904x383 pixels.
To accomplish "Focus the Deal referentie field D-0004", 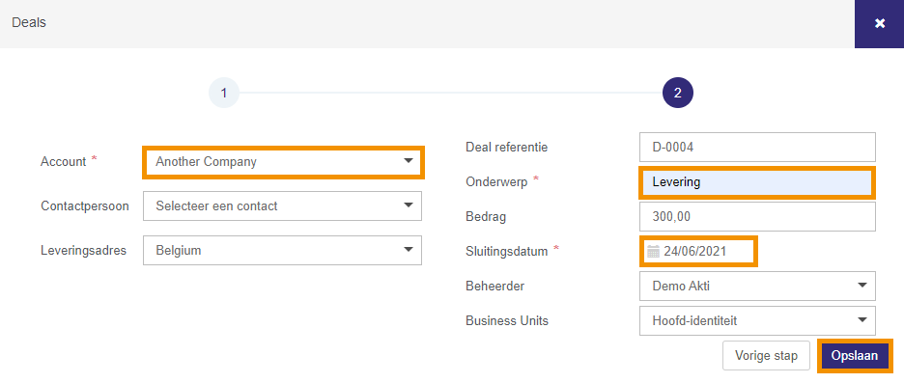I will (757, 147).
